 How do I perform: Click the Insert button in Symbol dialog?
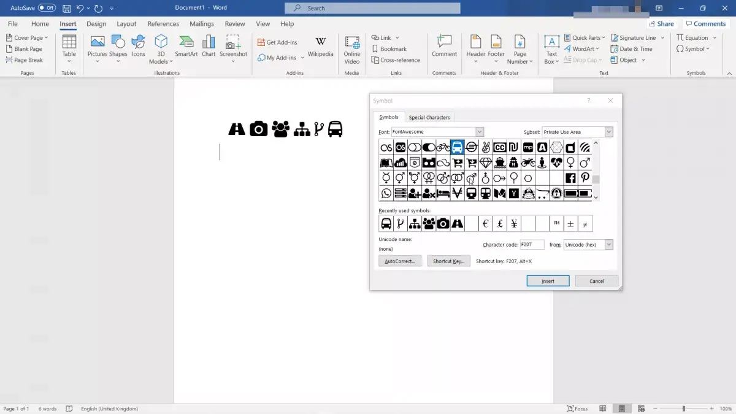coord(548,281)
